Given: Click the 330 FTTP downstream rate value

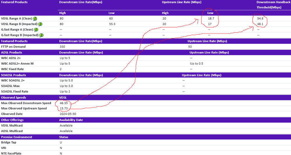Looking at the screenshot, I should (62, 47).
